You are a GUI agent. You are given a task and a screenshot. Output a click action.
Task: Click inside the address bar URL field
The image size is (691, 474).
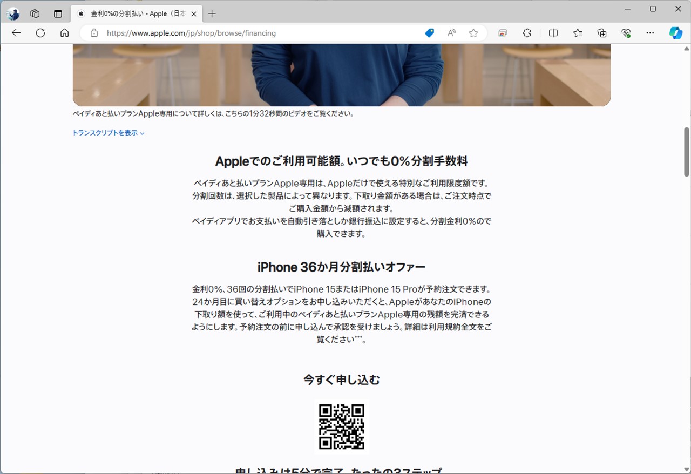(243, 33)
